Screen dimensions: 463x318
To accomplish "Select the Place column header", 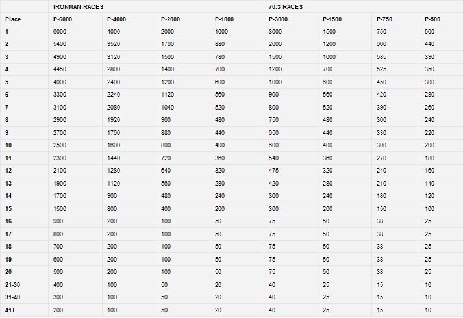I will [x=13, y=19].
